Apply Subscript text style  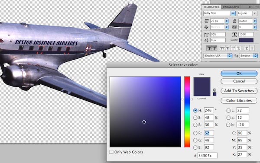coord(238,48)
